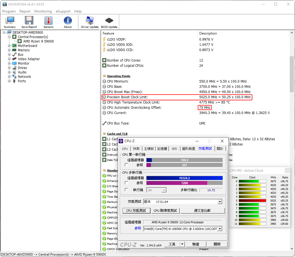This screenshot has width=295, height=257.
Task: Open the reference CPU i9-10850K dropdown
Action: (220, 229)
